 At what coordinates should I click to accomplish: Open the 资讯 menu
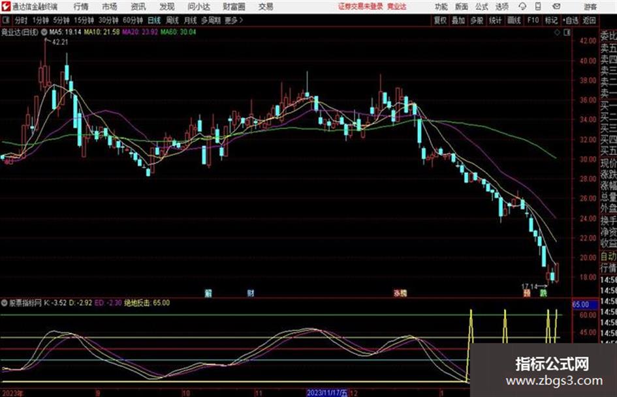(138, 7)
